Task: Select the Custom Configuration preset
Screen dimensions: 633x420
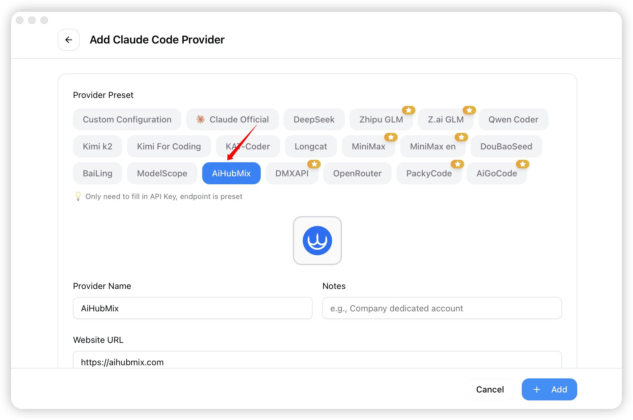Action: click(x=127, y=119)
